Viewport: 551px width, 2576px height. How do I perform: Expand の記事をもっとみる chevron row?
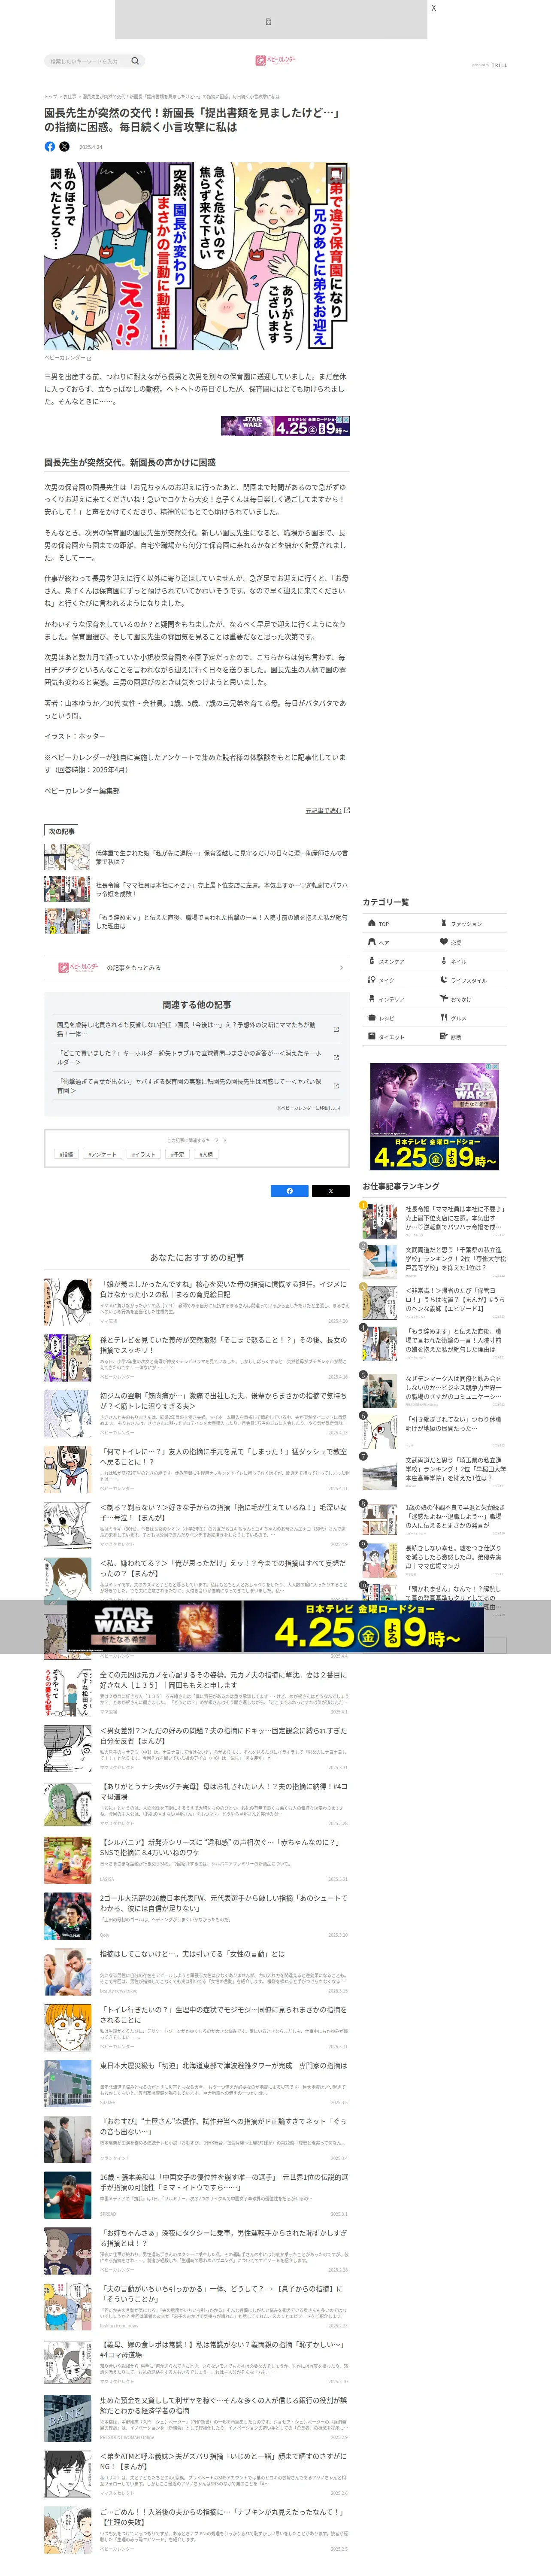pos(197,967)
